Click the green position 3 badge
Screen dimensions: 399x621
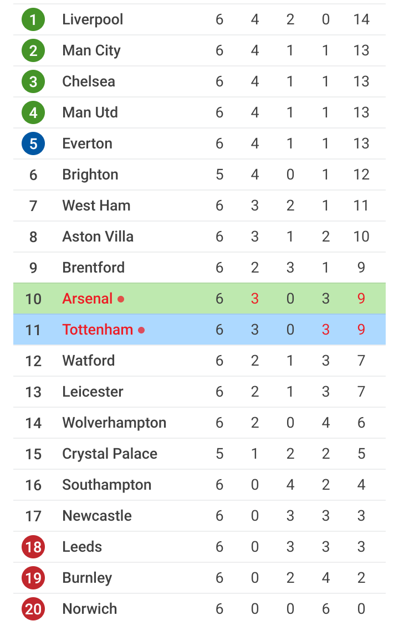point(33,81)
